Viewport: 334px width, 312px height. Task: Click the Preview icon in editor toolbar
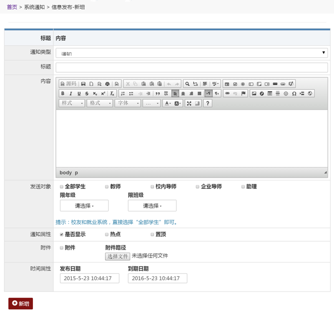100,84
